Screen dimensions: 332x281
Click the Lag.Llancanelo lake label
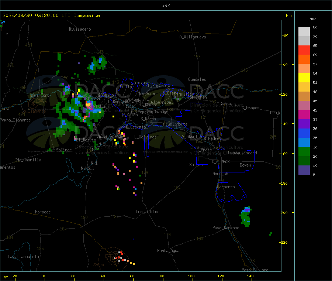[x=23, y=257]
